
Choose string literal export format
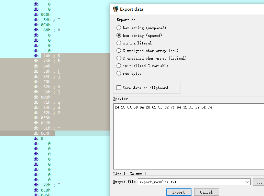pyautogui.click(x=119, y=43)
